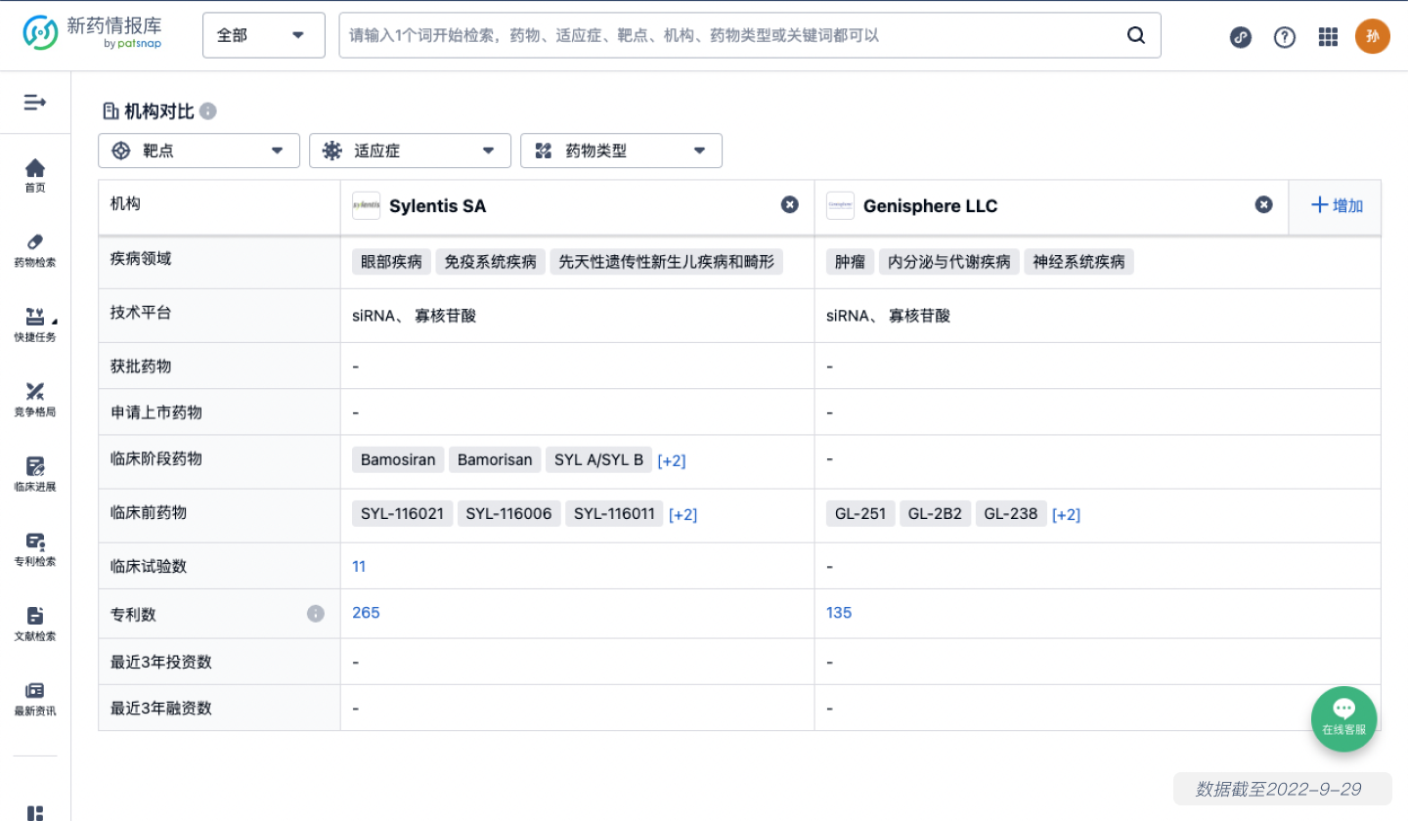Image resolution: width=1408 pixels, height=821 pixels.
Task: Open Sylentis patent count 265 link
Action: pos(366,613)
